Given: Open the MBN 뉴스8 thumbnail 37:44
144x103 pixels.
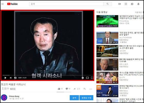Looking at the screenshot, I should 107,91.
